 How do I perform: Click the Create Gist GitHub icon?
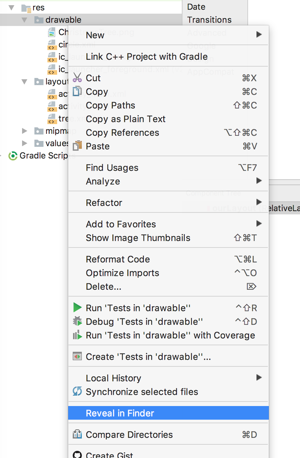click(77, 455)
